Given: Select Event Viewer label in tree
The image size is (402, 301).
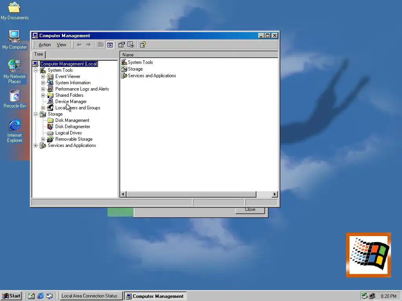Looking at the screenshot, I should (x=68, y=76).
